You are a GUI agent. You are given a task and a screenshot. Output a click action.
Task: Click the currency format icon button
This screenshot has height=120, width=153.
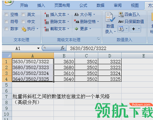pos(121,29)
